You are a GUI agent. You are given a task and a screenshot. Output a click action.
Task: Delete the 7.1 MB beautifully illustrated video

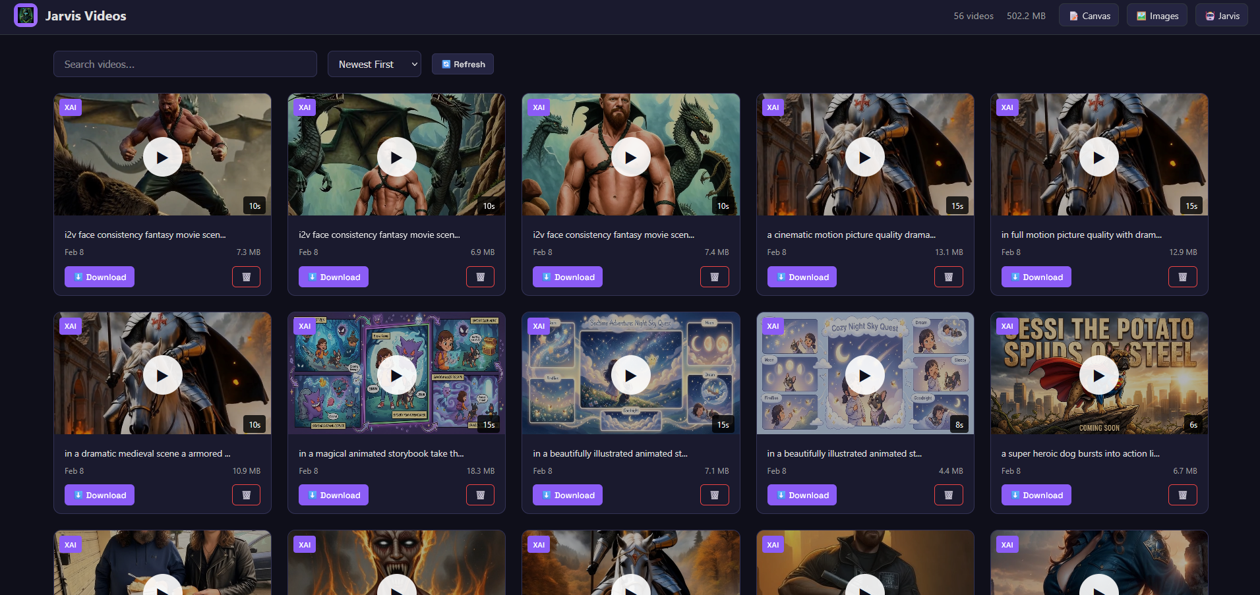point(714,495)
